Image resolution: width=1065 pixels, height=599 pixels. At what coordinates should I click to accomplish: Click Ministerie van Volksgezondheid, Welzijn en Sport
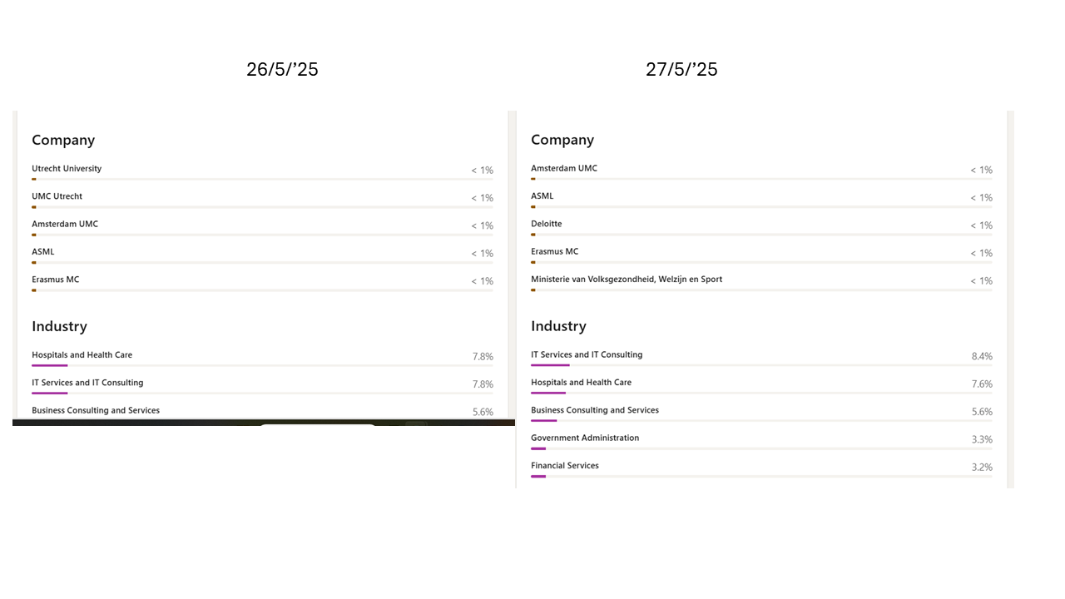(x=627, y=280)
